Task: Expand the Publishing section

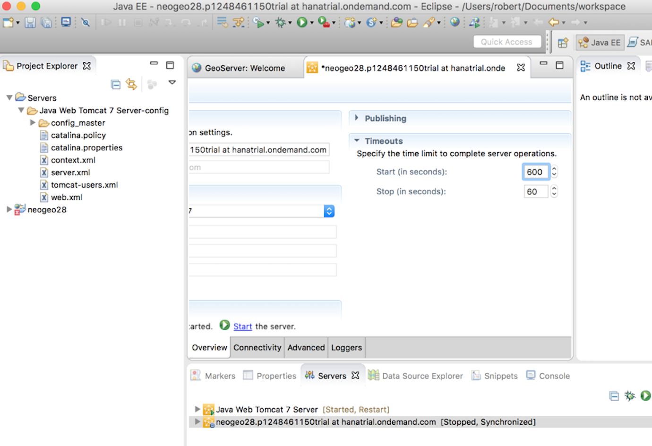Action: (x=357, y=118)
